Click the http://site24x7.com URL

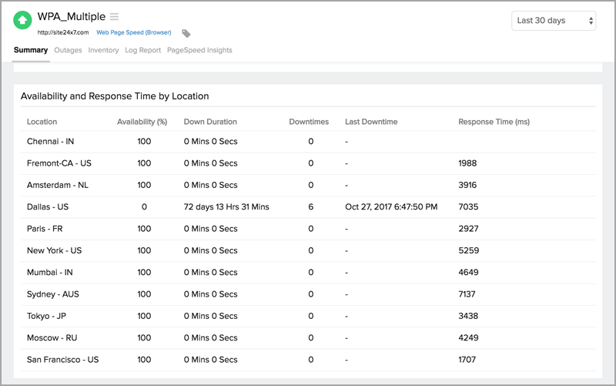[63, 32]
